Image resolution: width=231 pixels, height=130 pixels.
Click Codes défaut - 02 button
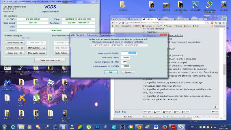click(15, 42)
